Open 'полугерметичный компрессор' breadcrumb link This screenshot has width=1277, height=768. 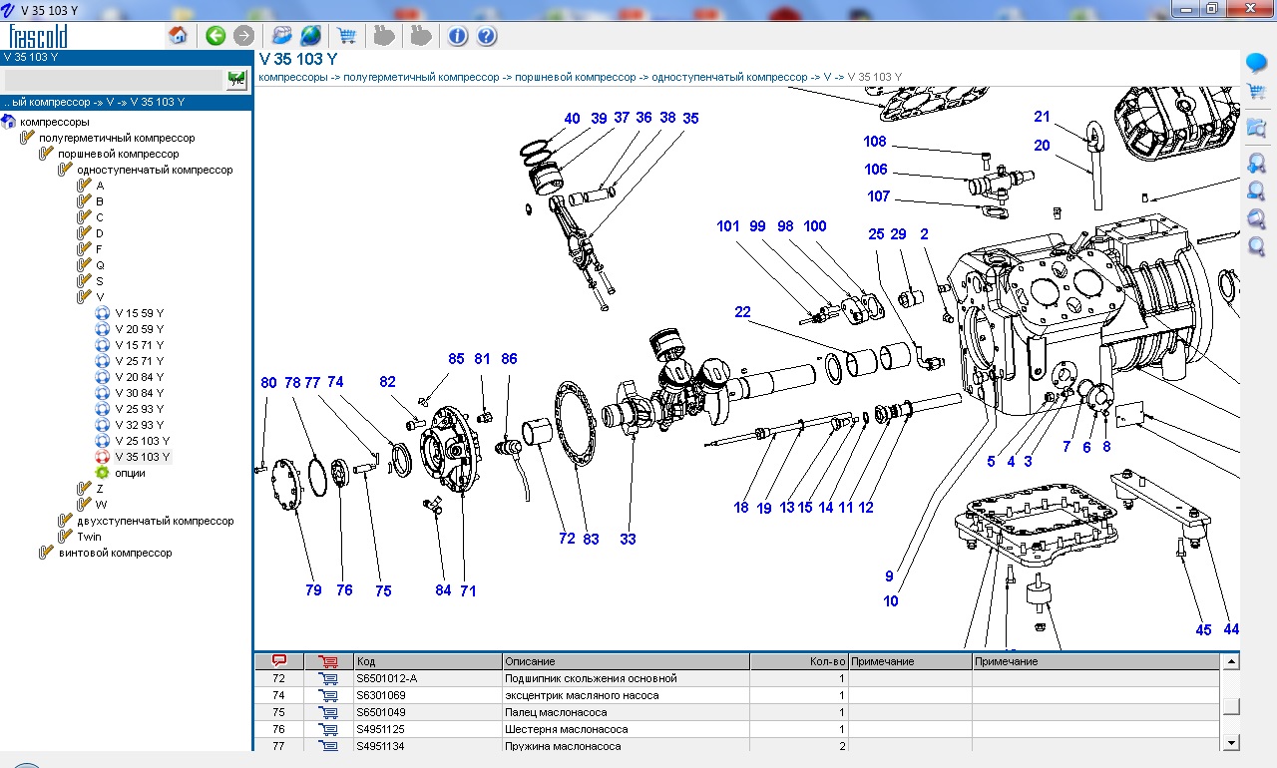coord(421,77)
